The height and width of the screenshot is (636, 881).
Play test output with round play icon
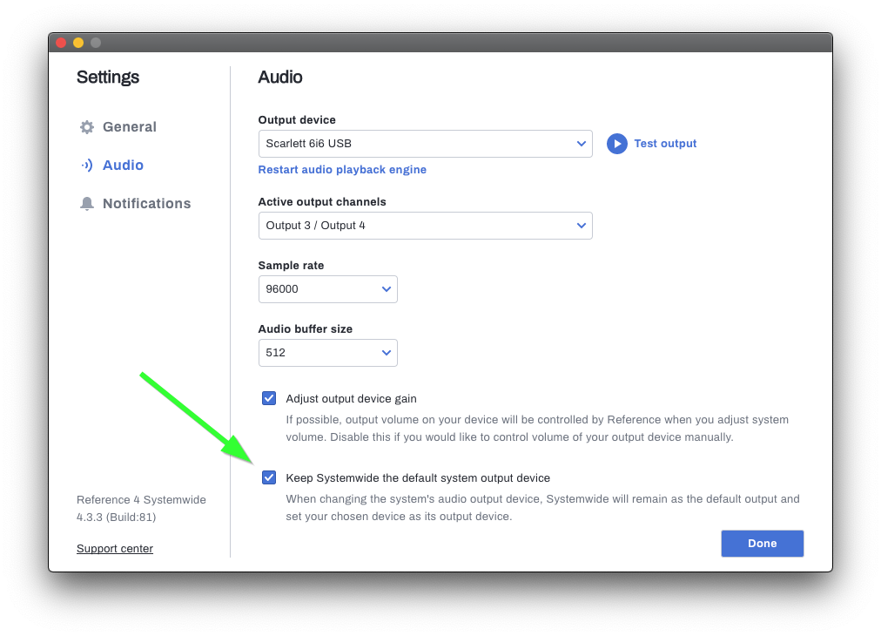pos(617,144)
